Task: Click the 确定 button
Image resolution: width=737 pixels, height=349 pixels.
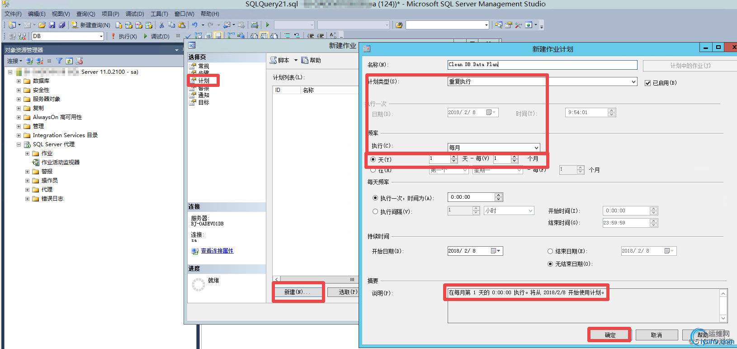Action: point(610,335)
